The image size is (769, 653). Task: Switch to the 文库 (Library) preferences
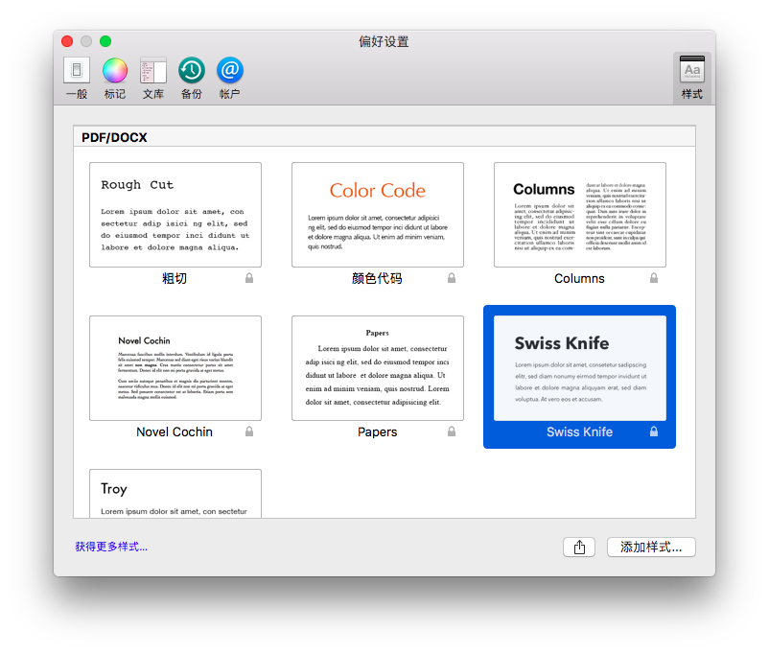pyautogui.click(x=153, y=78)
